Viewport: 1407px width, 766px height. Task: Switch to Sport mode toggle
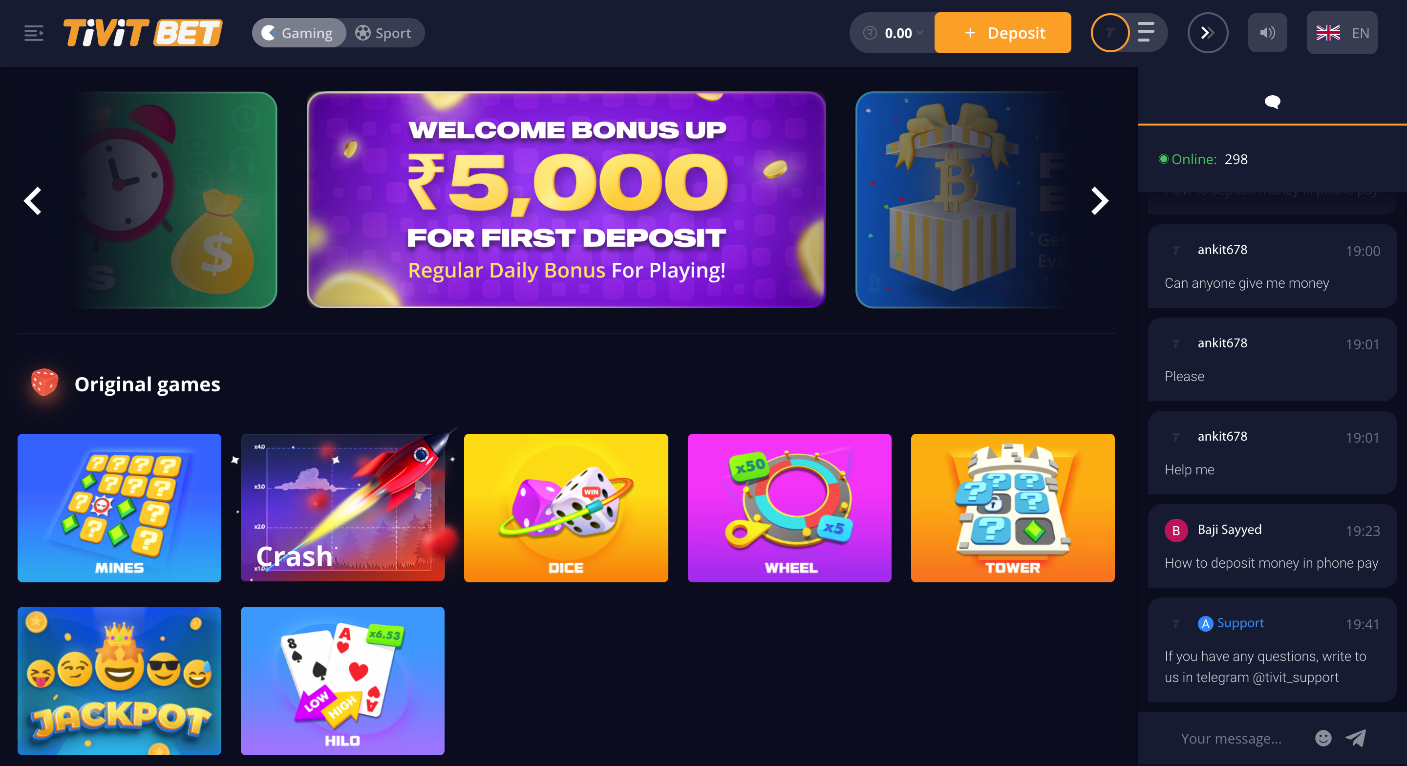(384, 33)
